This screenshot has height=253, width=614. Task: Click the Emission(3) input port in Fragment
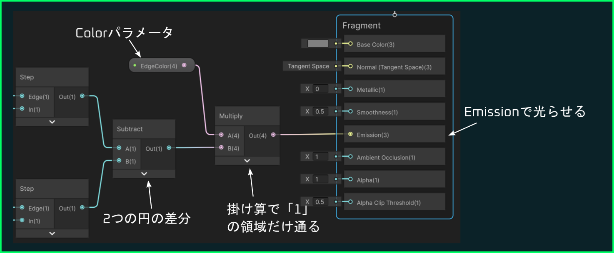click(350, 134)
